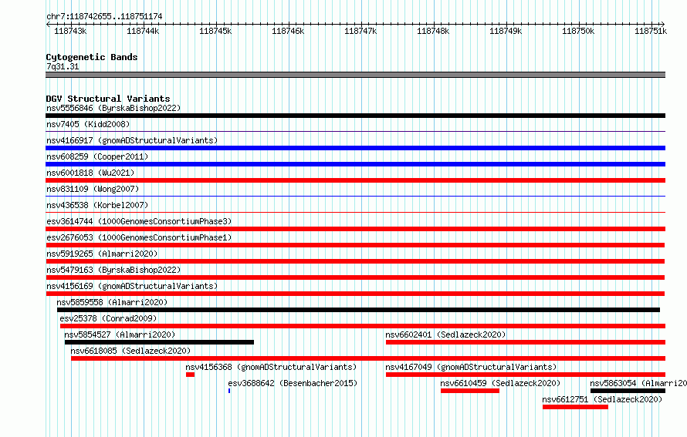Open esv2676053 (1000GenomesConsortiumPhase1) entry
Viewport: 687px width, 437px height.
pos(139,237)
